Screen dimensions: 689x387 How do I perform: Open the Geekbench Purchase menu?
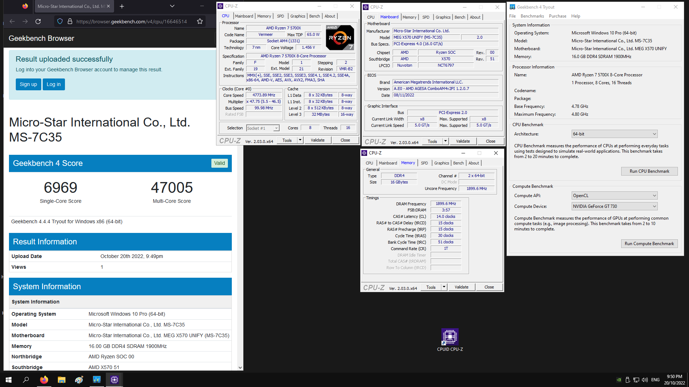(x=558, y=16)
